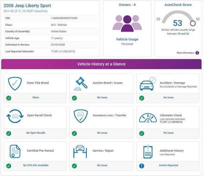The height and width of the screenshot is (176, 204).
Task: Click the Service / Repair label
Action: (103, 150)
